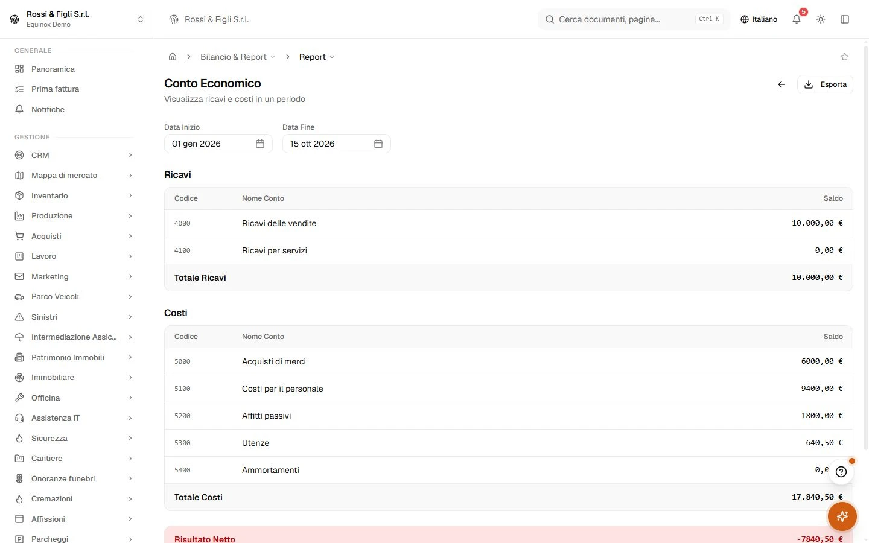Select the Ricavi delle vendite row
Screen dimensions: 869x543
(509, 223)
